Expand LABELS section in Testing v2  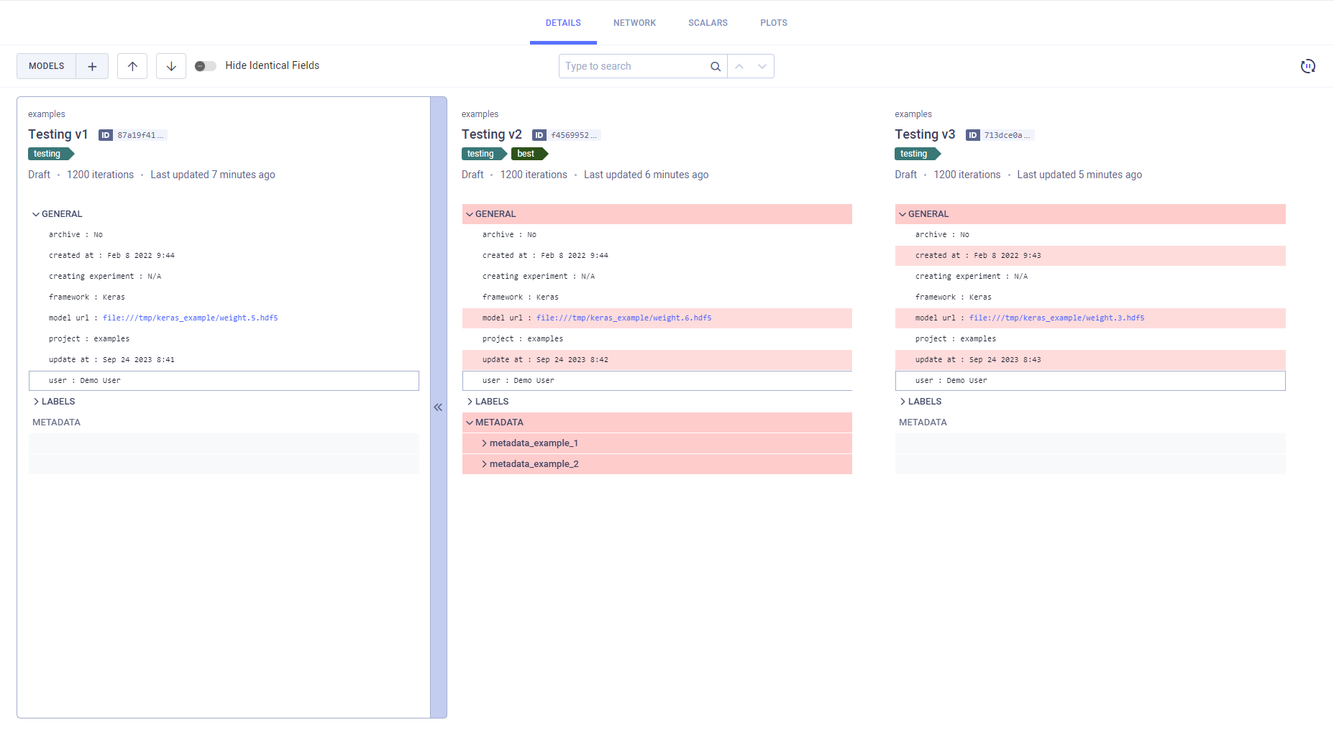tap(470, 402)
